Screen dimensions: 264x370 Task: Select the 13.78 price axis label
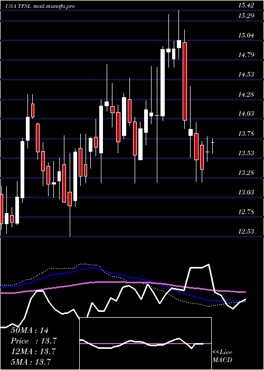(x=246, y=134)
